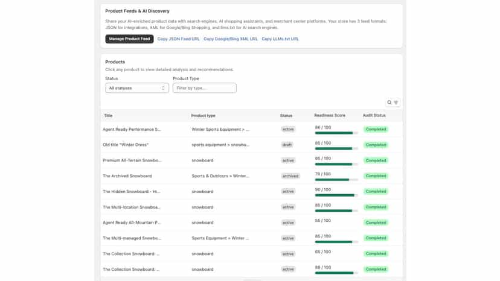
Task: Open Agent Ready All-Mountain P... product
Action: point(132,223)
